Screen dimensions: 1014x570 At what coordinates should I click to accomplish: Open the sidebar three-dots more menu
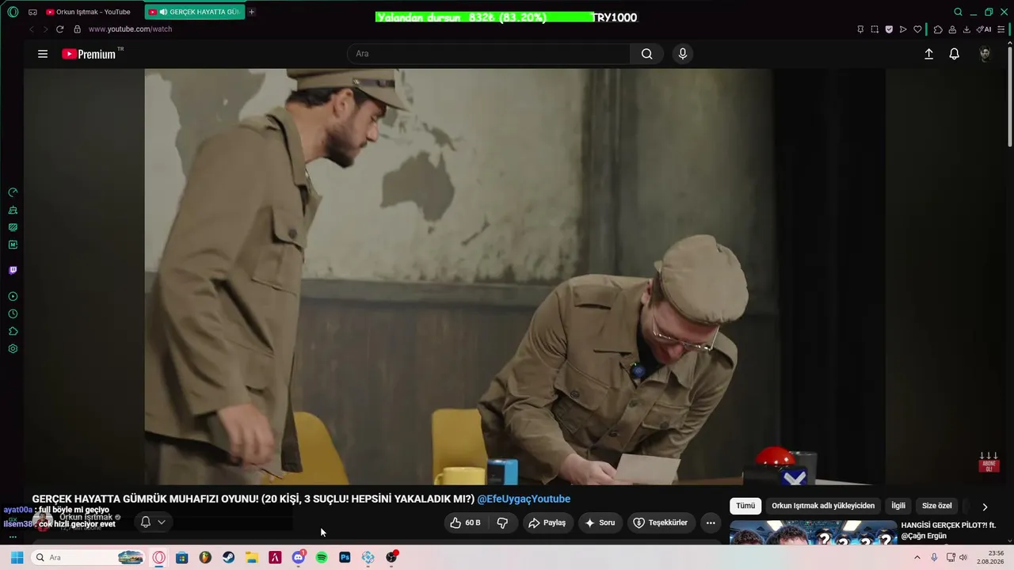(x=13, y=537)
